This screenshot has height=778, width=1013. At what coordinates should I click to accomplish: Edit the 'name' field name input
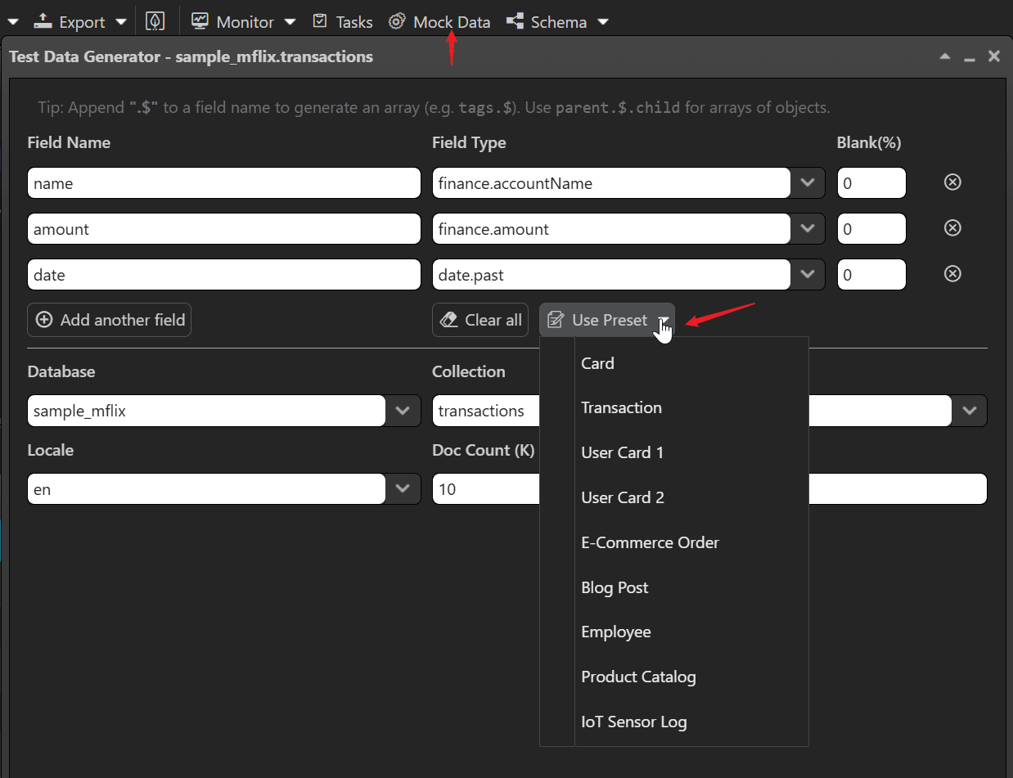pos(224,183)
